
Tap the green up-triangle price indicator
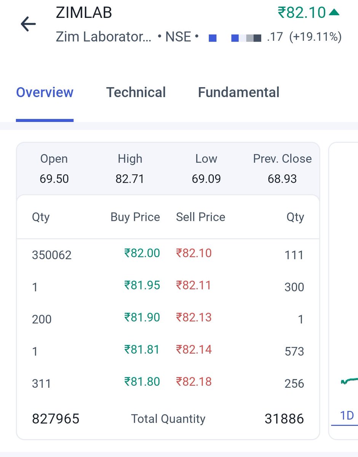pyautogui.click(x=334, y=13)
